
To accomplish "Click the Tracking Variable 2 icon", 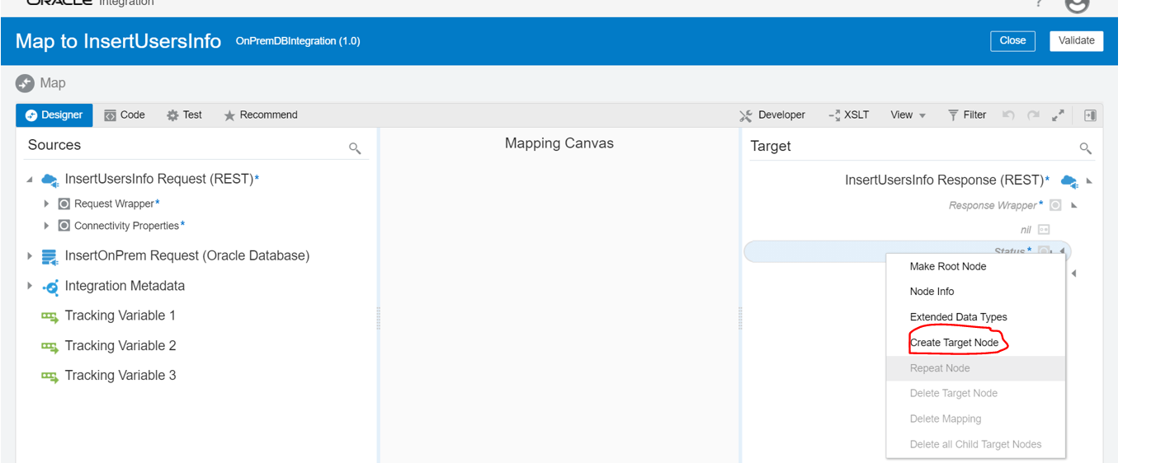I will 50,346.
